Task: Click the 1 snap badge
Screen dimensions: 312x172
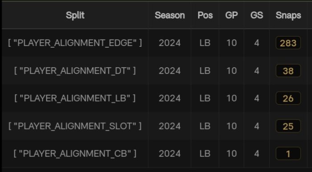Action: 288,153
